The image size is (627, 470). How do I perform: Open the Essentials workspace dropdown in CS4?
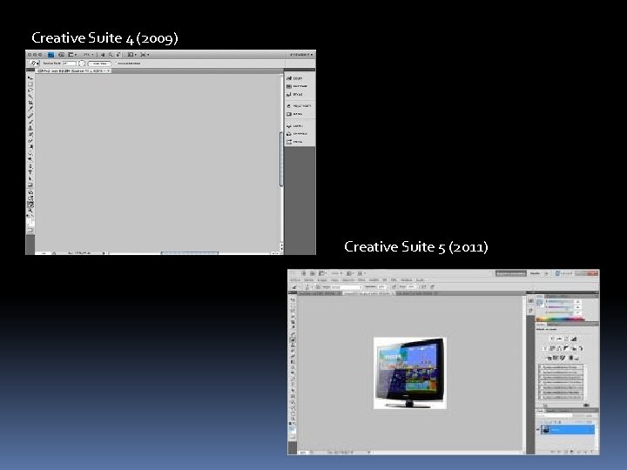point(301,54)
